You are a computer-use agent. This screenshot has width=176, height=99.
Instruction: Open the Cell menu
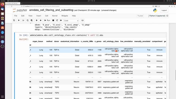point(46,16)
